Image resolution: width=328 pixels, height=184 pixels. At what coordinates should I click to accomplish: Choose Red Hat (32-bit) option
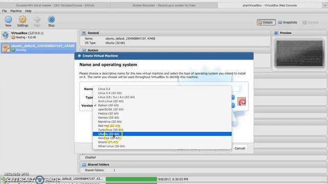click(162, 126)
